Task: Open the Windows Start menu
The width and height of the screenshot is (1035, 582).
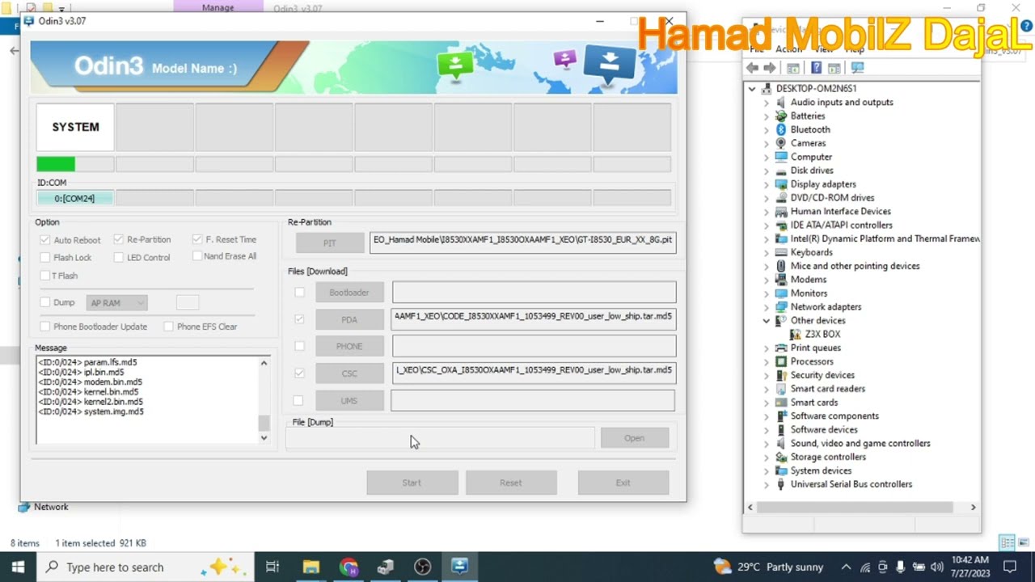Action: [x=18, y=567]
